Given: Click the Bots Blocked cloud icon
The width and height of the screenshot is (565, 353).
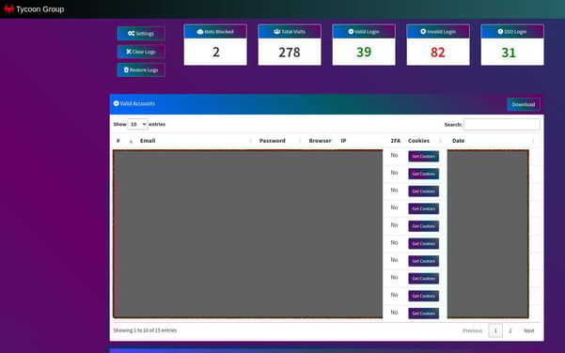Looking at the screenshot, I should 200,32.
